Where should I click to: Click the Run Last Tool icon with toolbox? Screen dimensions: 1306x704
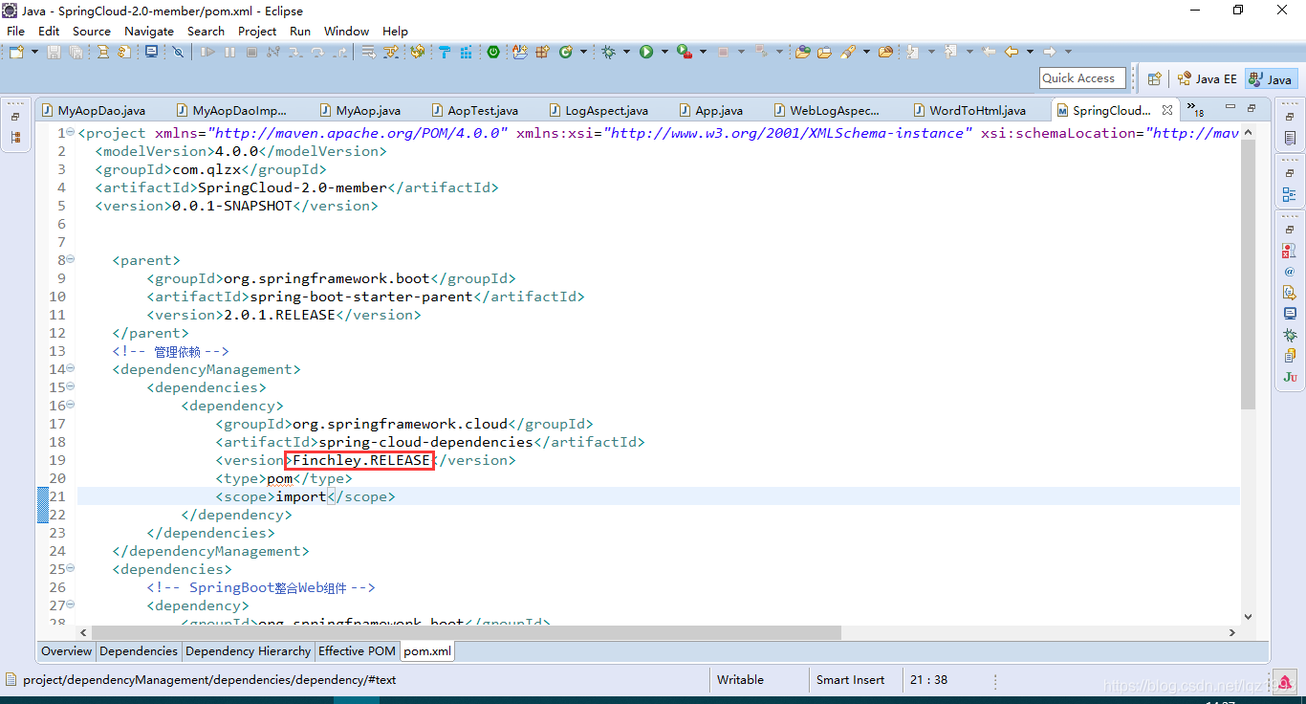(685, 52)
